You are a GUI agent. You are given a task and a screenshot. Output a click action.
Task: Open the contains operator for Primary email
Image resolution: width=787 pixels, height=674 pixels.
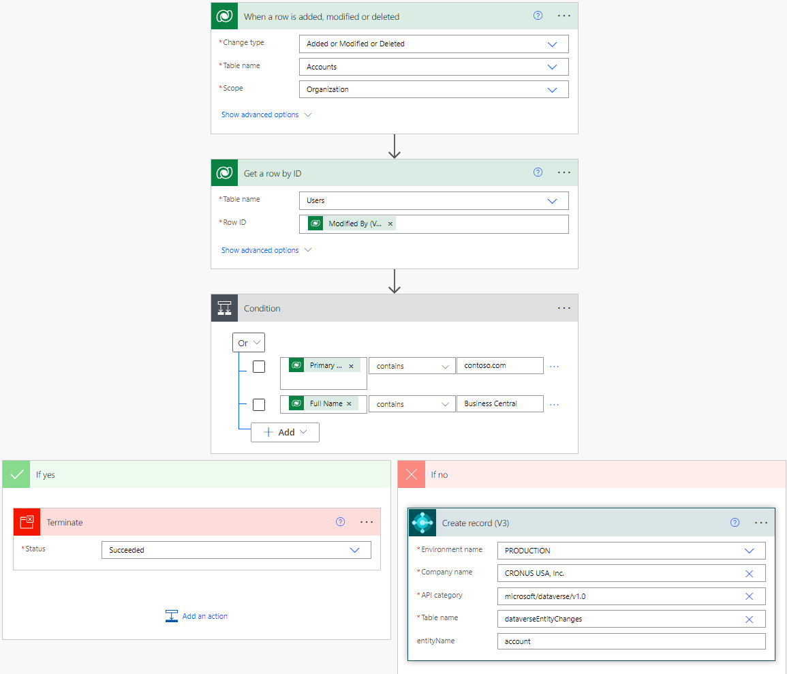coord(412,366)
